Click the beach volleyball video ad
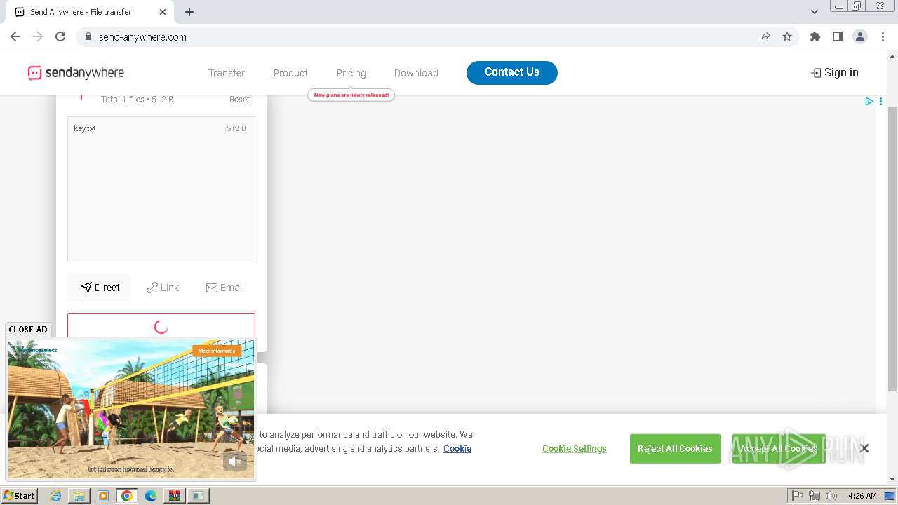 click(x=131, y=409)
